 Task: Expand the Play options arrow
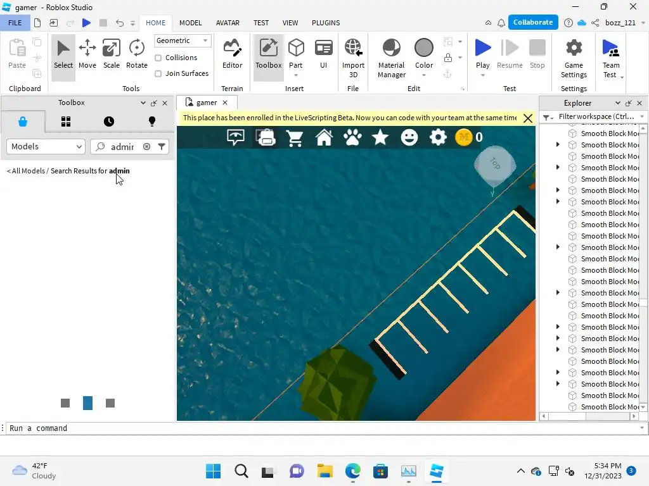click(482, 75)
